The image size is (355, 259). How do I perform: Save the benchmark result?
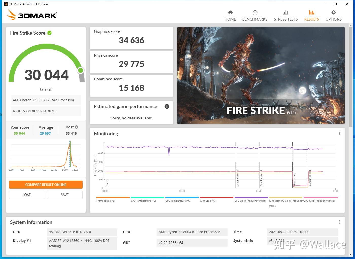[x=65, y=195]
